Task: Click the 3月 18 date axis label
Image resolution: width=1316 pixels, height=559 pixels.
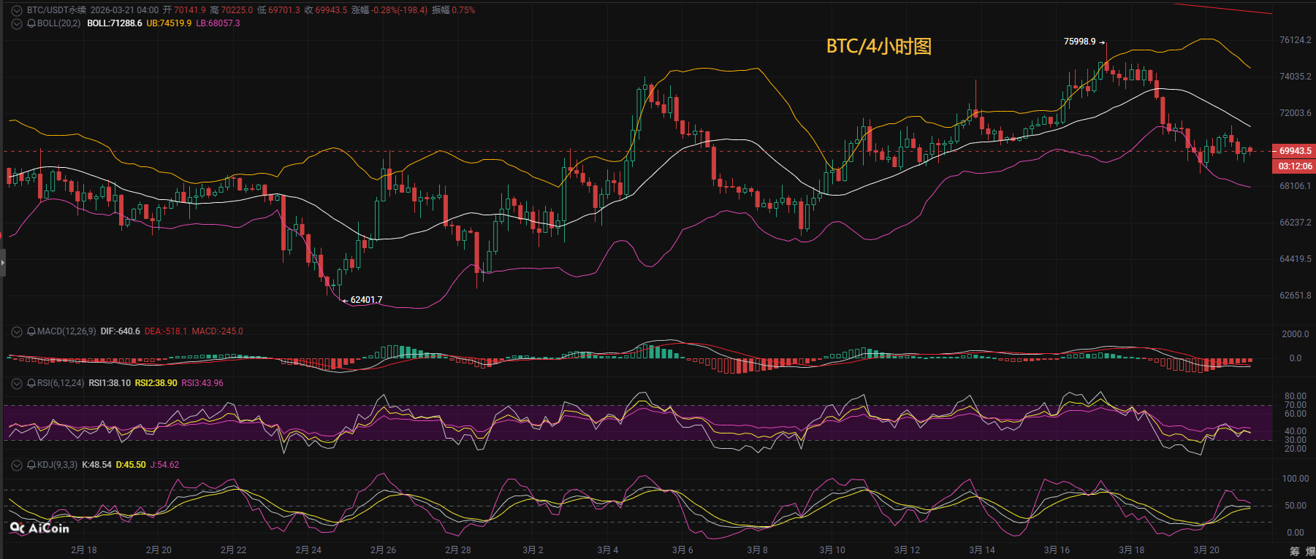Action: click(x=1132, y=550)
